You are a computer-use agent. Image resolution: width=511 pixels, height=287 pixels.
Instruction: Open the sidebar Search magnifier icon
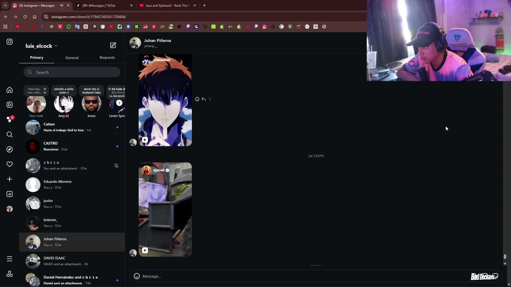(x=10, y=135)
